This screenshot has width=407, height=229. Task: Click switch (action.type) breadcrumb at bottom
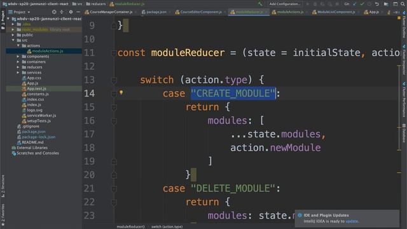(x=167, y=226)
